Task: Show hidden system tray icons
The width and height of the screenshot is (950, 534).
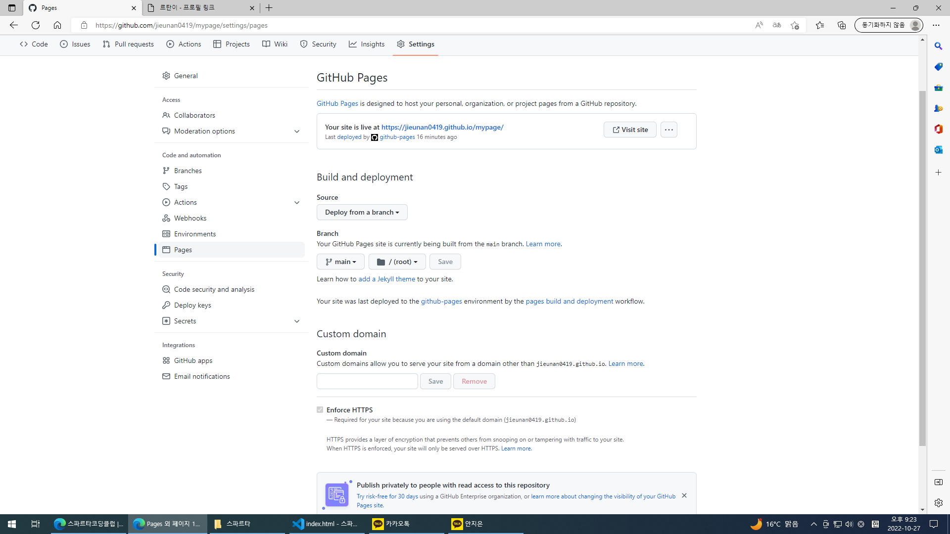Action: (813, 524)
